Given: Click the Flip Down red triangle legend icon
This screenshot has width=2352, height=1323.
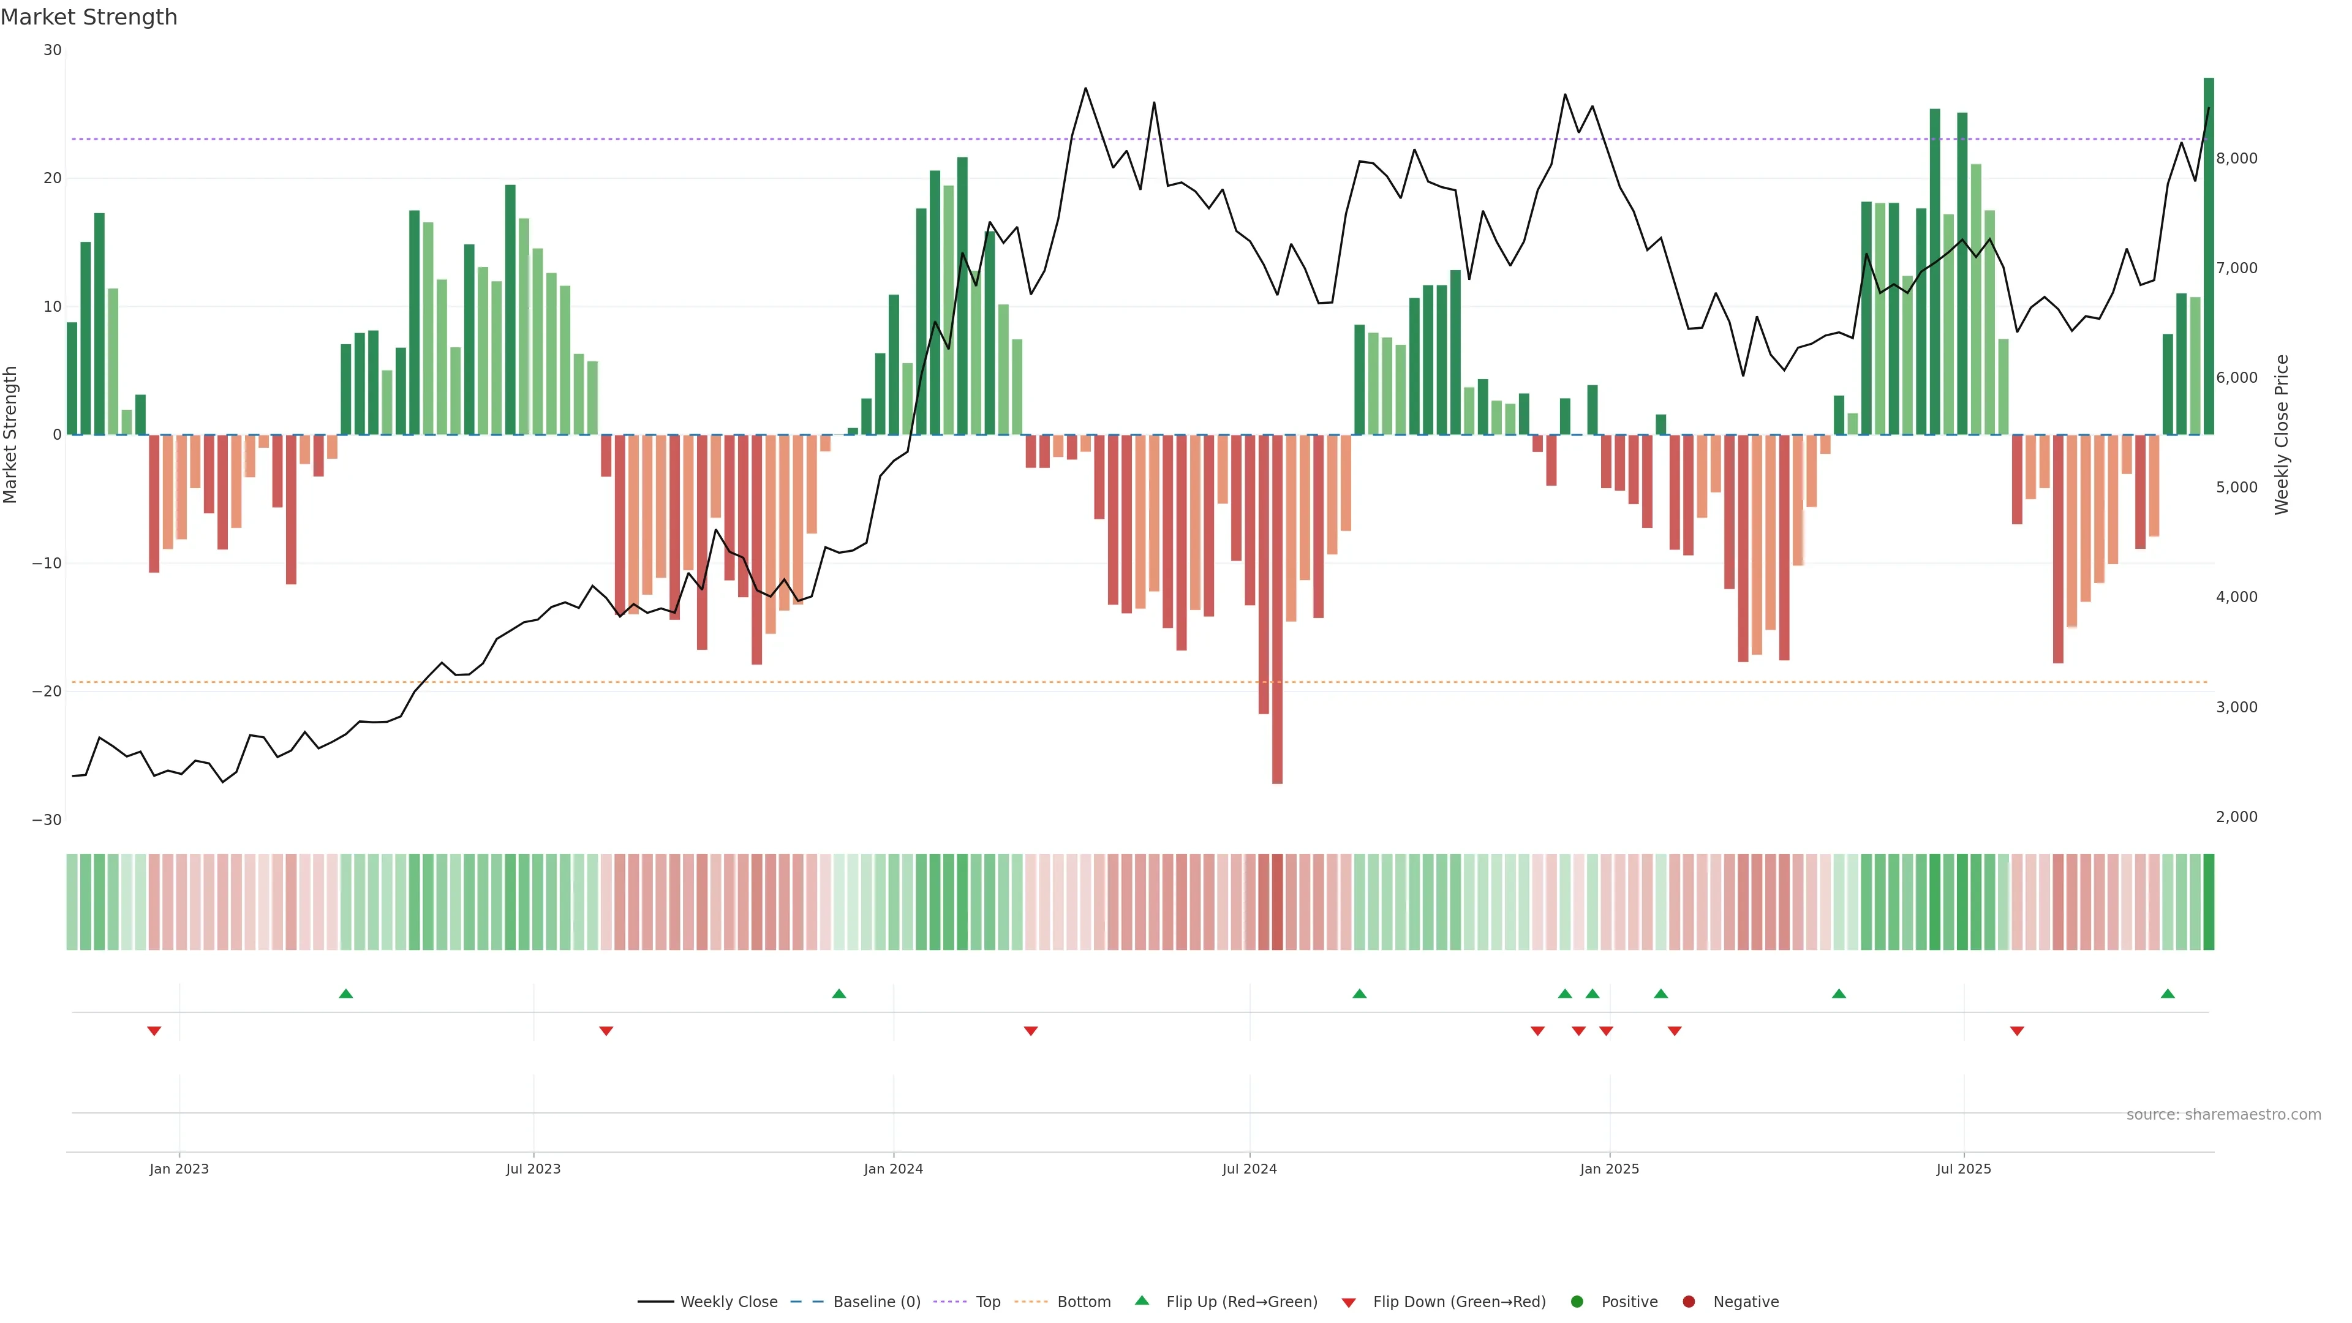Looking at the screenshot, I should click(x=1349, y=1302).
